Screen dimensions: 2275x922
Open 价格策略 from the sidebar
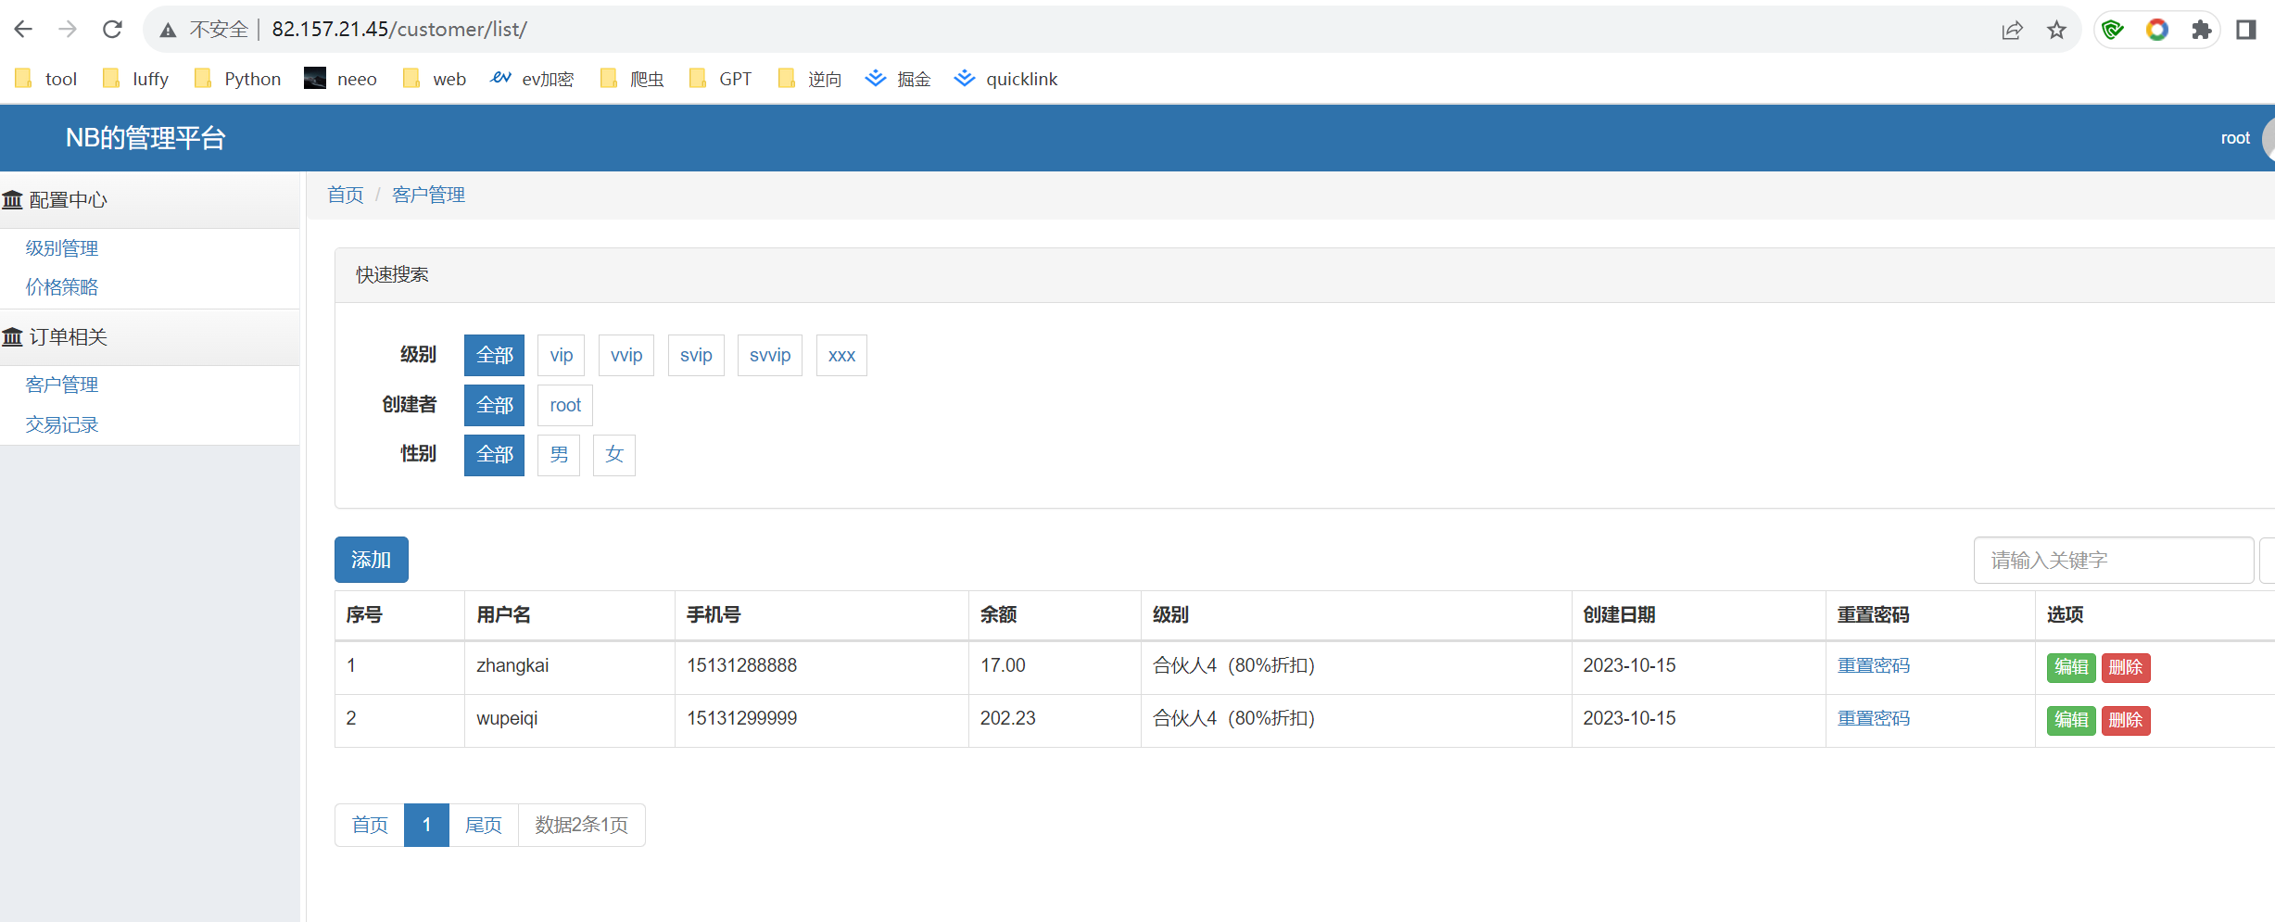click(x=62, y=287)
